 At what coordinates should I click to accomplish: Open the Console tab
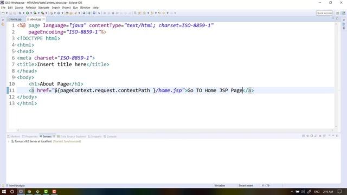click(110, 136)
